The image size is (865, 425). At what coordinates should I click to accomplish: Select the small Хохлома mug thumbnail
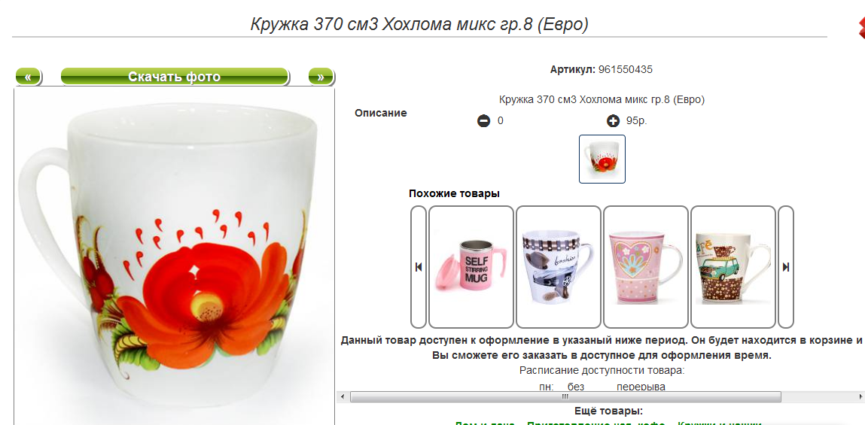click(602, 159)
